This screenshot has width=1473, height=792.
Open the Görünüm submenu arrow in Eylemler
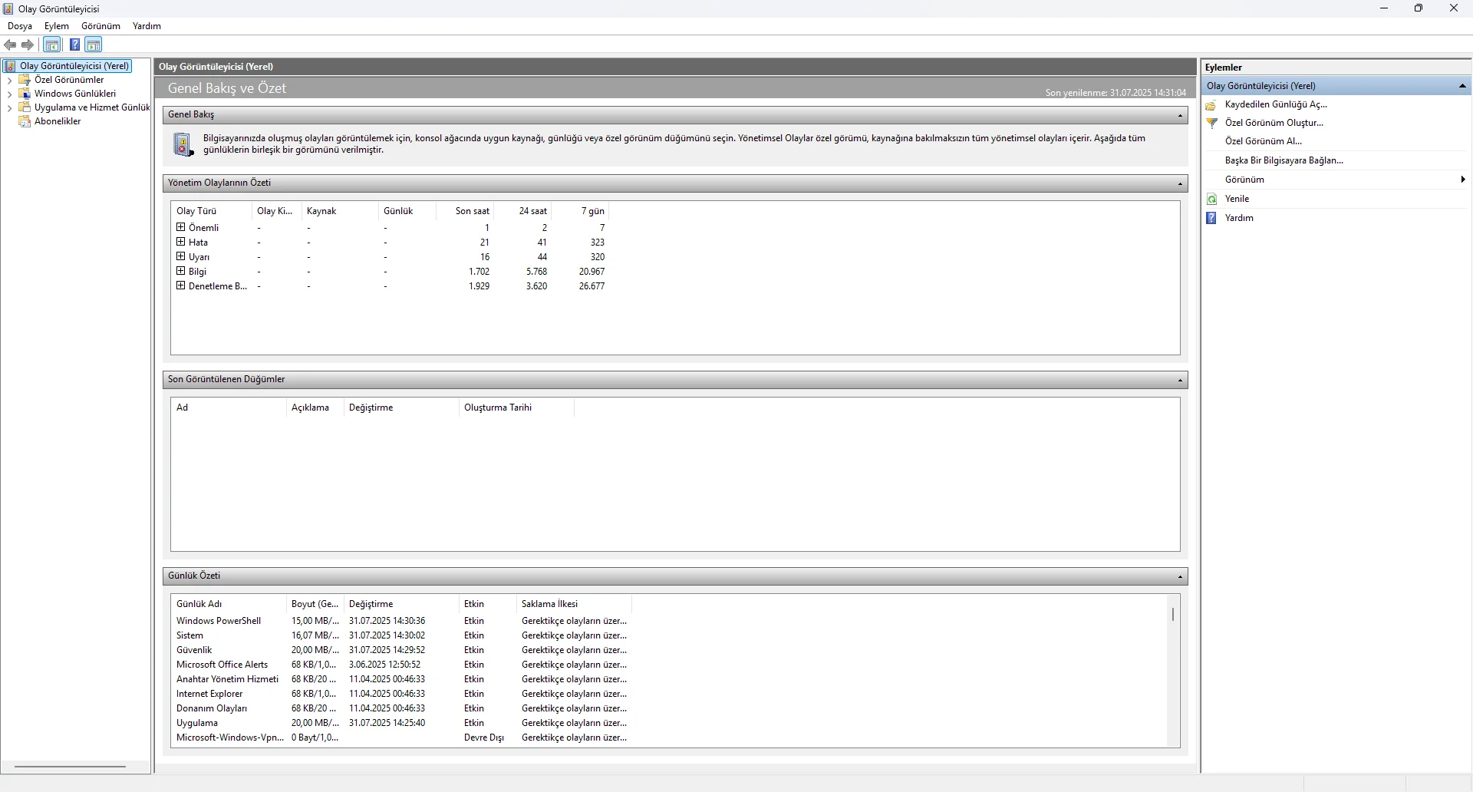coord(1463,180)
